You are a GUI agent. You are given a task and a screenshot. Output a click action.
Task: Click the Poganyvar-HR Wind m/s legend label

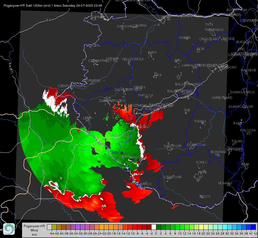click(x=34, y=230)
